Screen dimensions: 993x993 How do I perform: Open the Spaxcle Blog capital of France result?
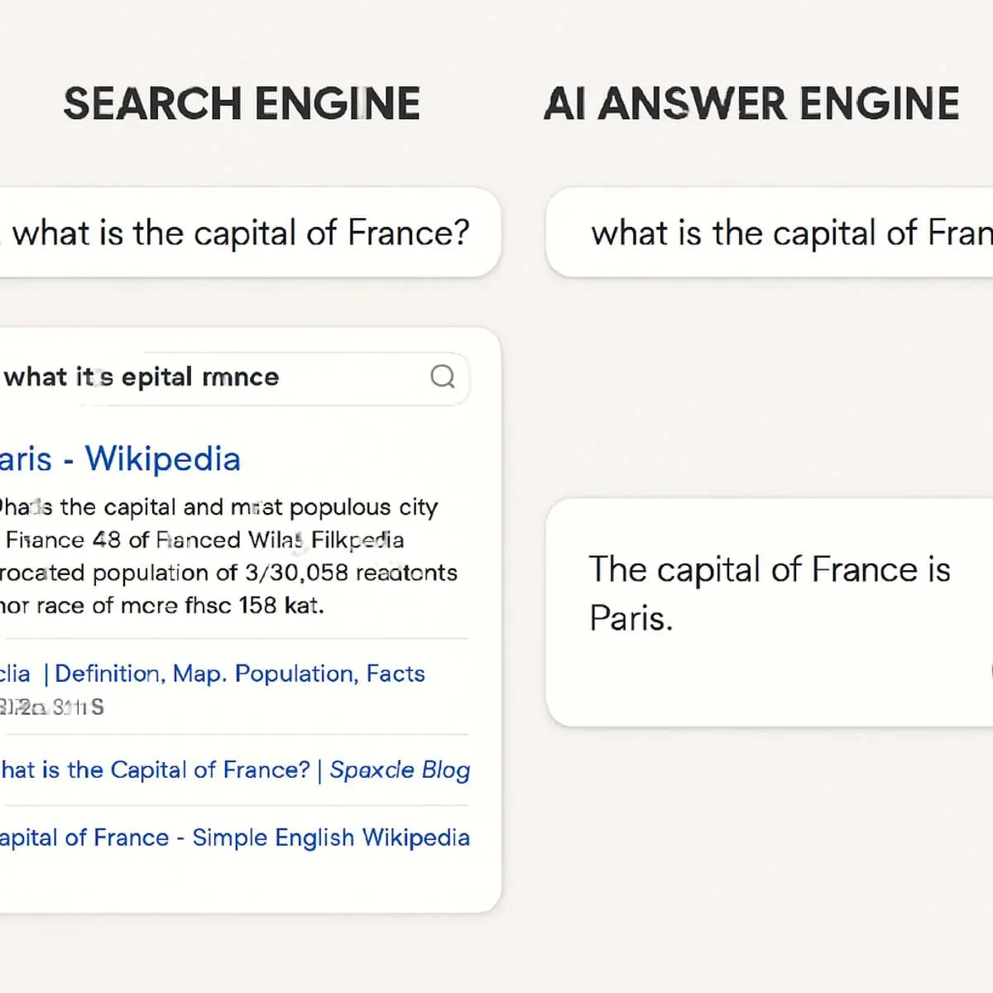pyautogui.click(x=235, y=770)
